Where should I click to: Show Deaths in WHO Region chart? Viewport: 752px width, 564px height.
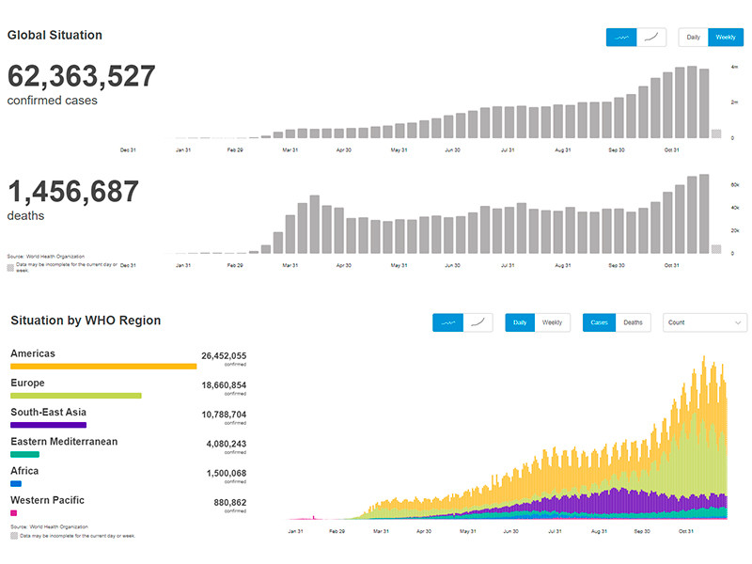tap(633, 322)
